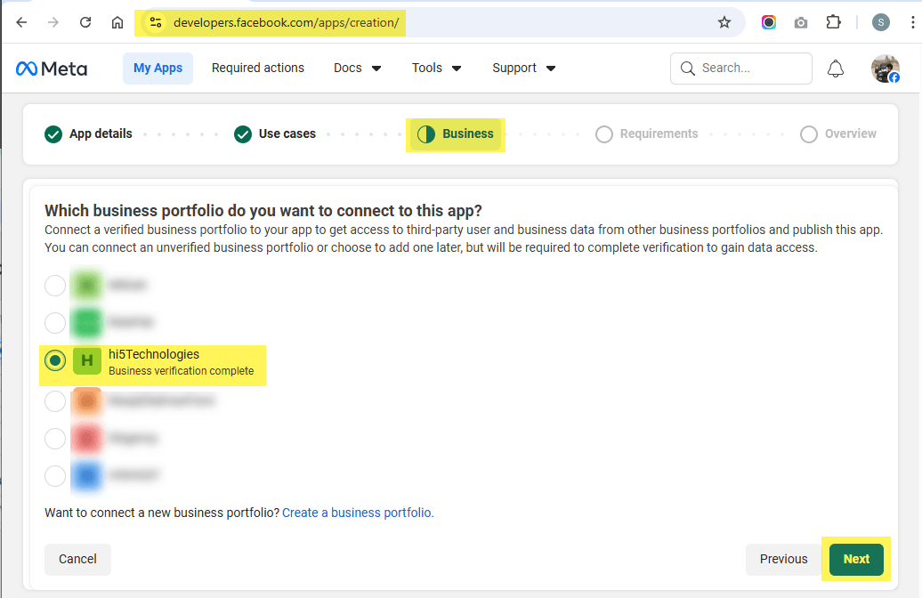This screenshot has height=598, width=922.
Task: Click the Use cases completed step icon
Action: [242, 133]
